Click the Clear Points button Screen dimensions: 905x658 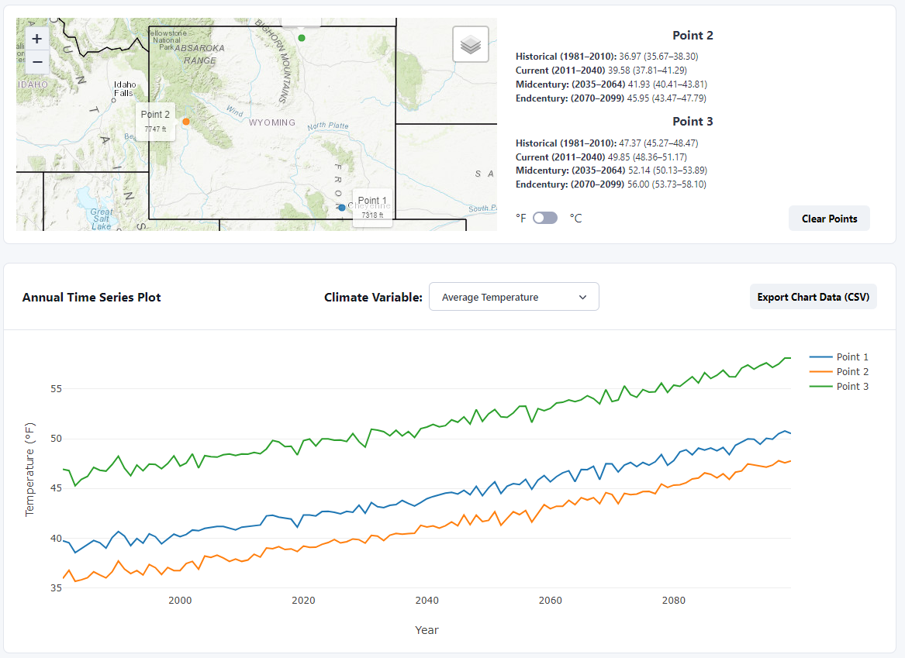pyautogui.click(x=829, y=219)
